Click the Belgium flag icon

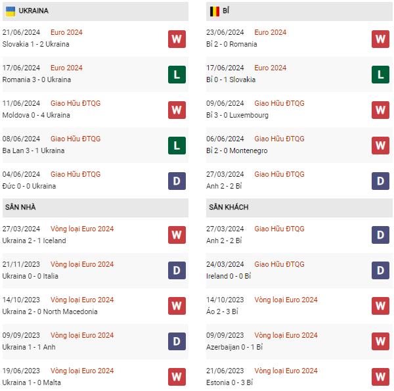click(x=215, y=11)
